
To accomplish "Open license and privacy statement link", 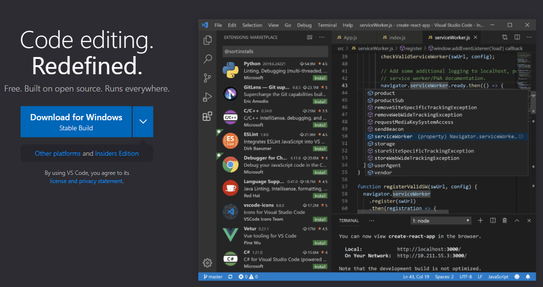I will [x=86, y=181].
